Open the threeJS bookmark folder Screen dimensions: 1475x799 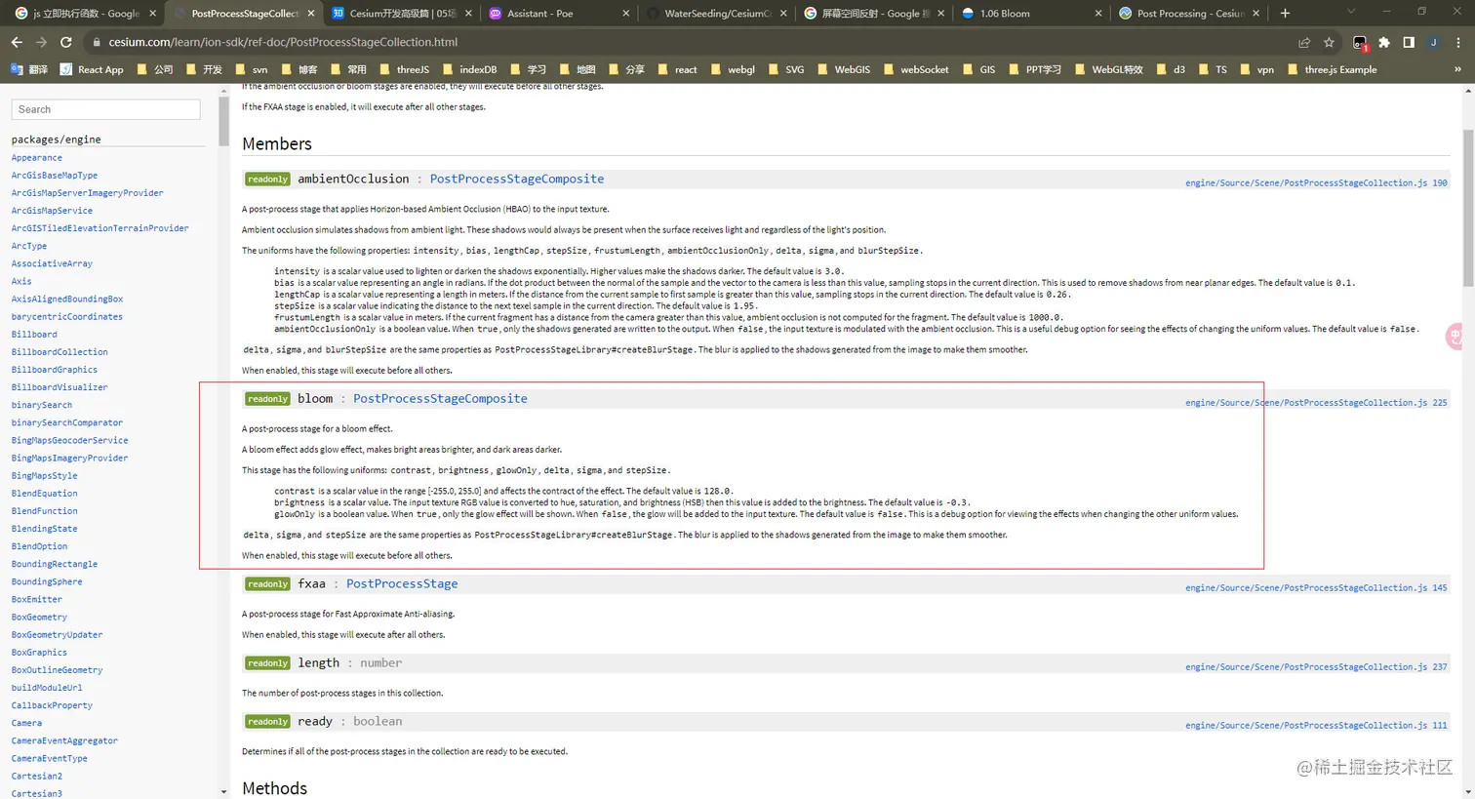pos(404,69)
